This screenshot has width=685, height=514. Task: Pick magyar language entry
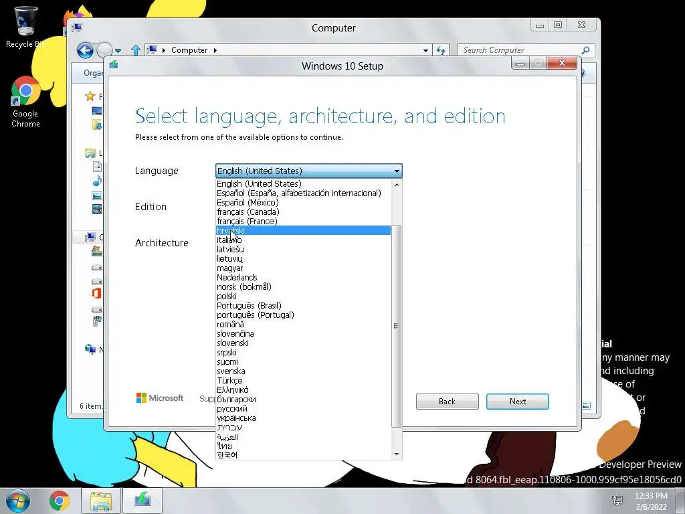pyautogui.click(x=303, y=268)
